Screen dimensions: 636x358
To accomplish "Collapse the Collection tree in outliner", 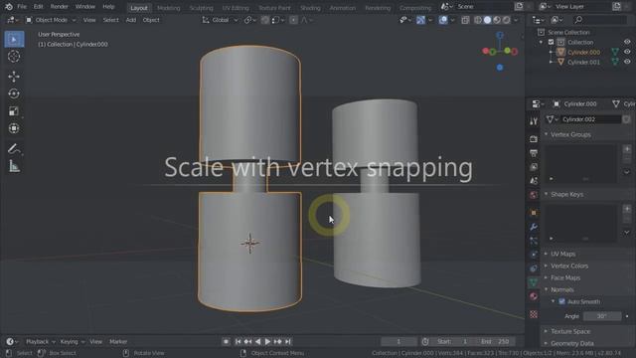I will point(541,42).
